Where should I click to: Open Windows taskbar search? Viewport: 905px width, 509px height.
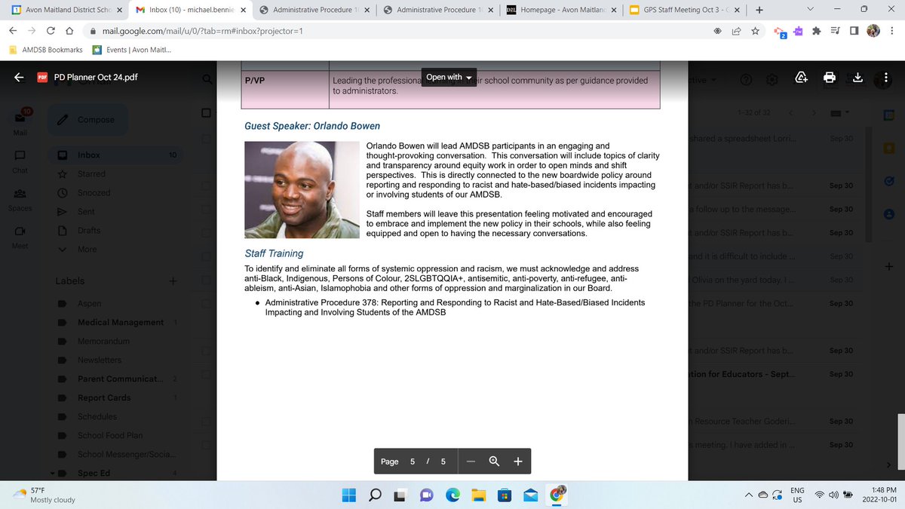[375, 495]
